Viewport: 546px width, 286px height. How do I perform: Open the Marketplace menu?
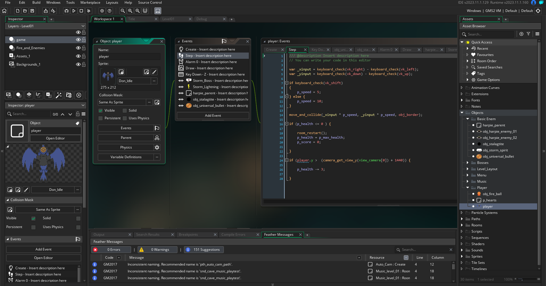90,3
